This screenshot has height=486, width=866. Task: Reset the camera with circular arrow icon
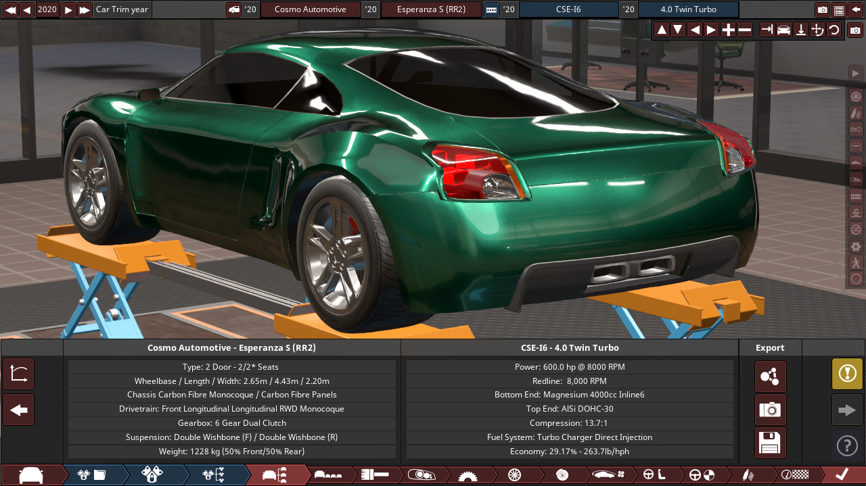[834, 30]
